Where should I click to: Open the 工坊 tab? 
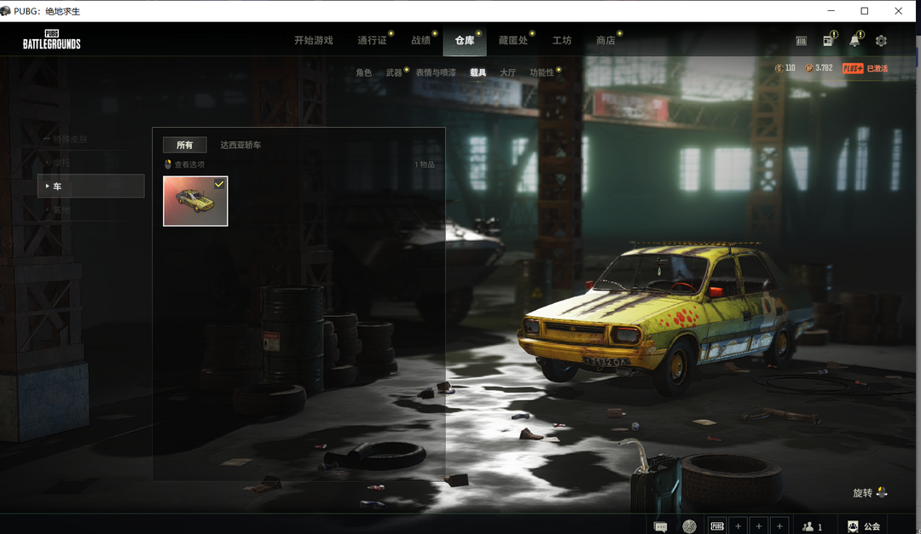click(x=561, y=40)
